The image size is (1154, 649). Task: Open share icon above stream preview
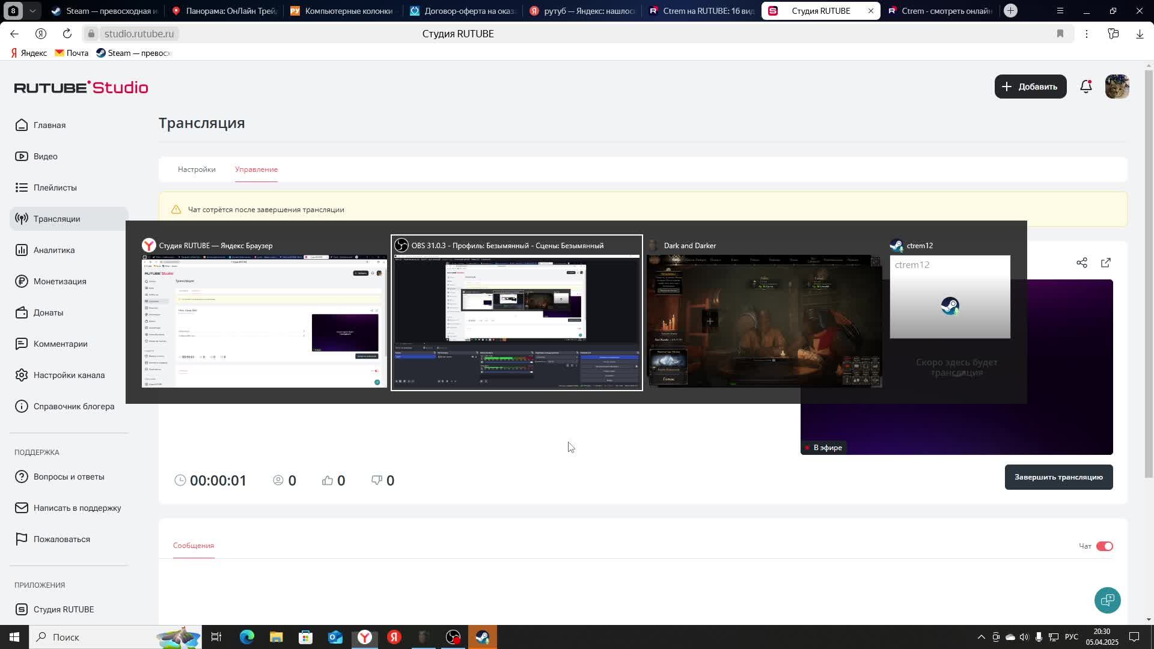(1082, 263)
